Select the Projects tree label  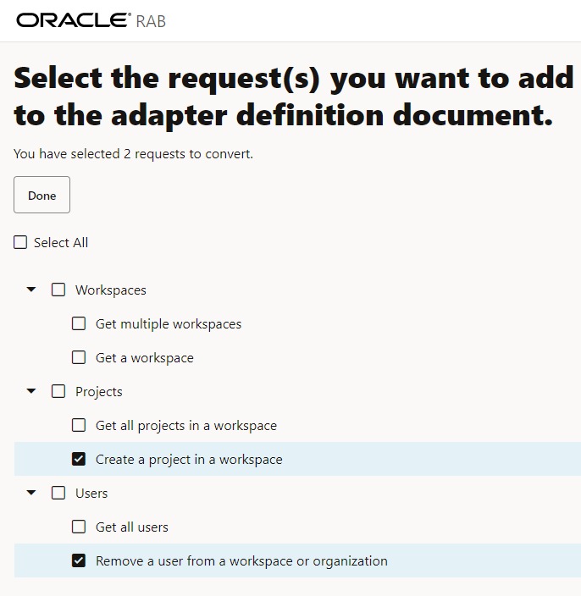click(99, 392)
